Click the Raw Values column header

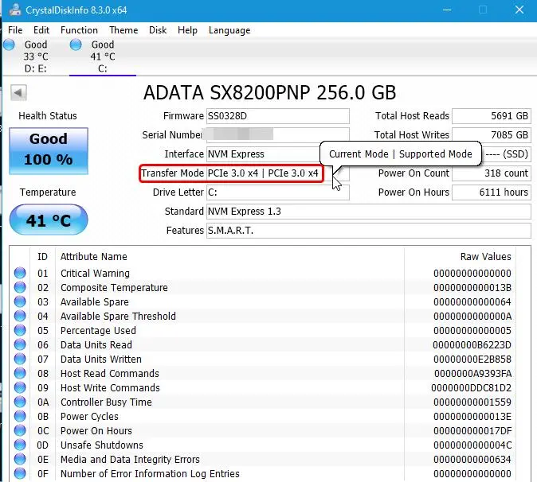click(485, 257)
